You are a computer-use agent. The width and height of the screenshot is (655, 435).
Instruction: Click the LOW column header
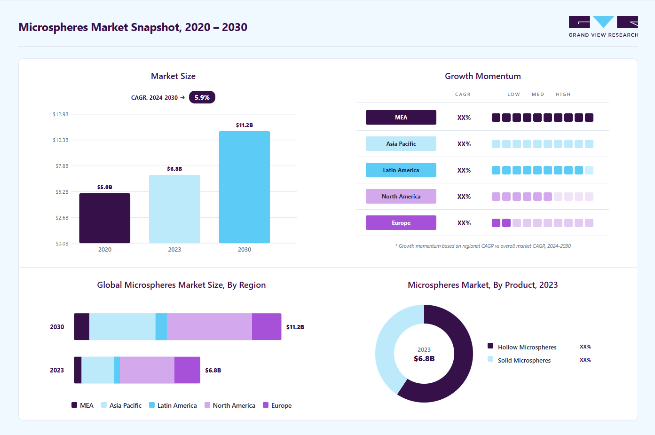[x=514, y=95]
